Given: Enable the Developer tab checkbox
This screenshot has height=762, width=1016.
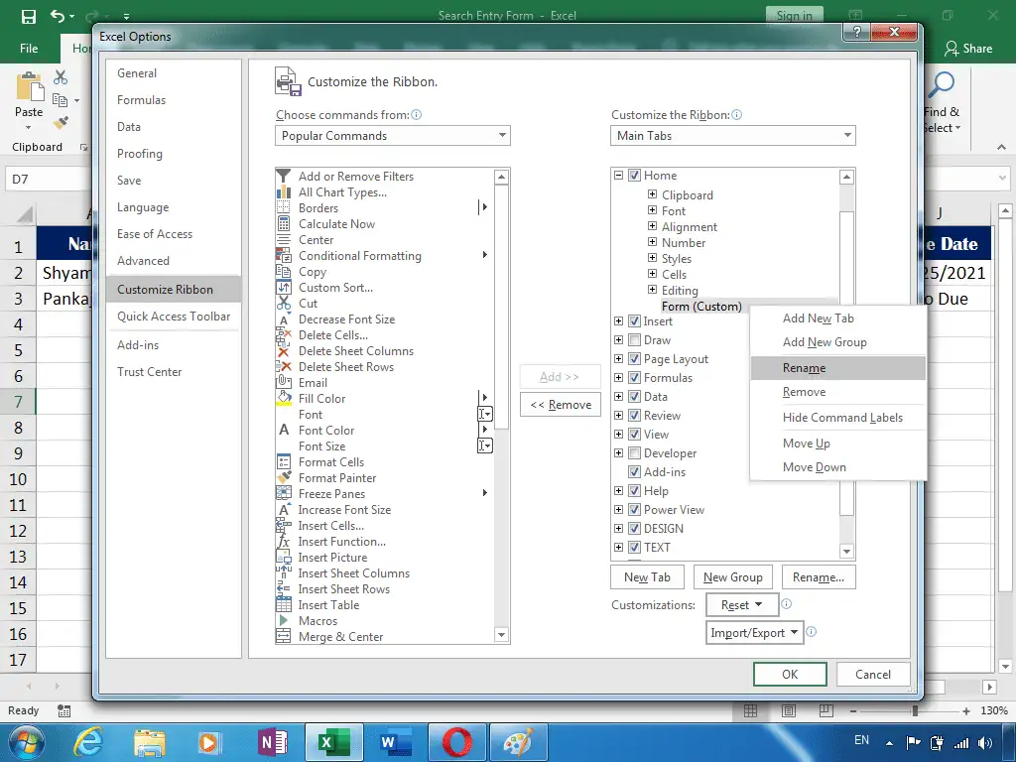Looking at the screenshot, I should tap(634, 452).
